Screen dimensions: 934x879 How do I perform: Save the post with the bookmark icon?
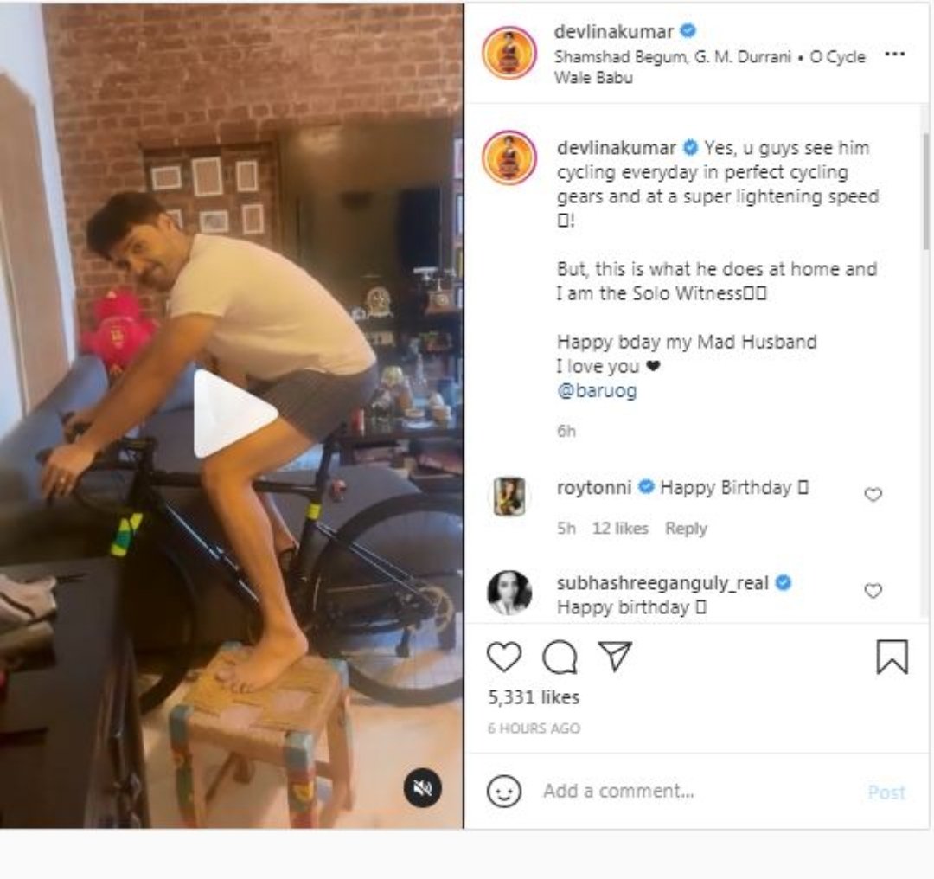point(892,658)
